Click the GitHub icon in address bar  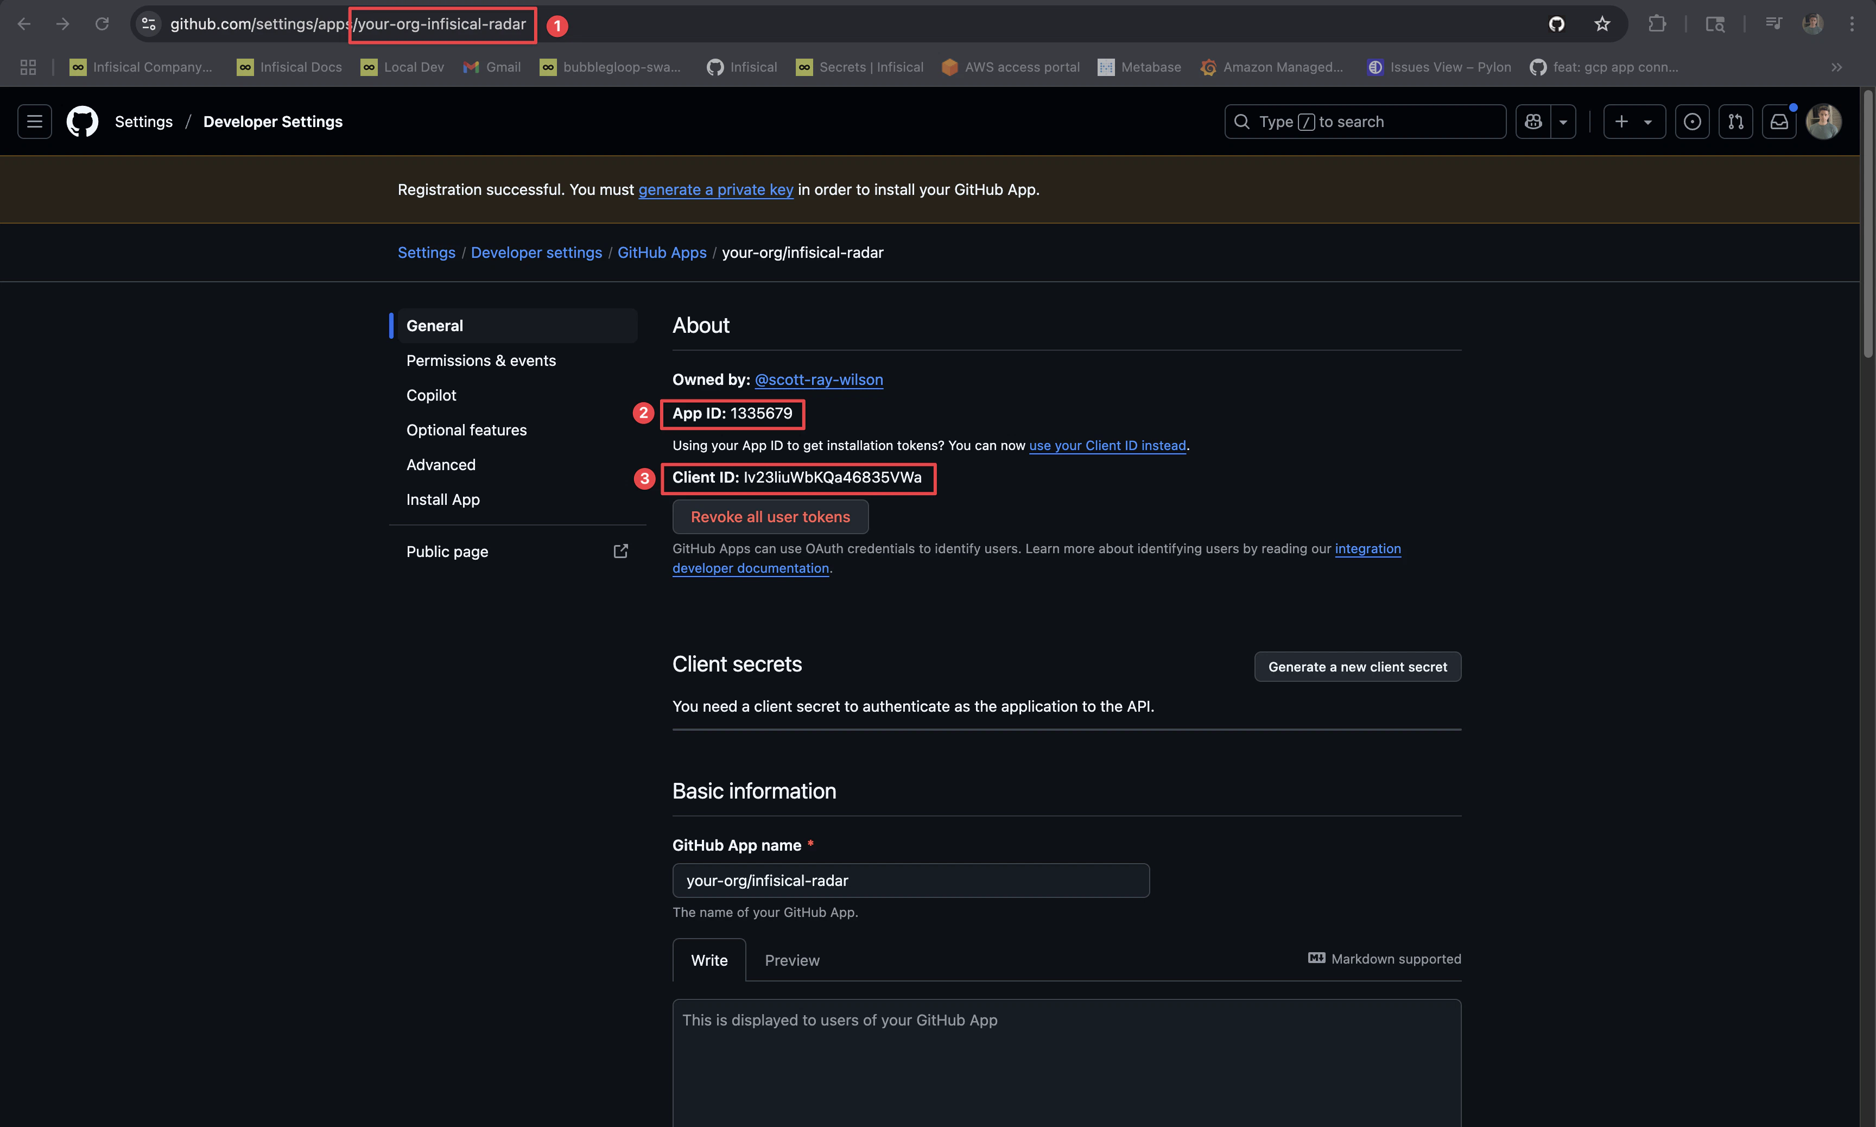(x=1556, y=24)
